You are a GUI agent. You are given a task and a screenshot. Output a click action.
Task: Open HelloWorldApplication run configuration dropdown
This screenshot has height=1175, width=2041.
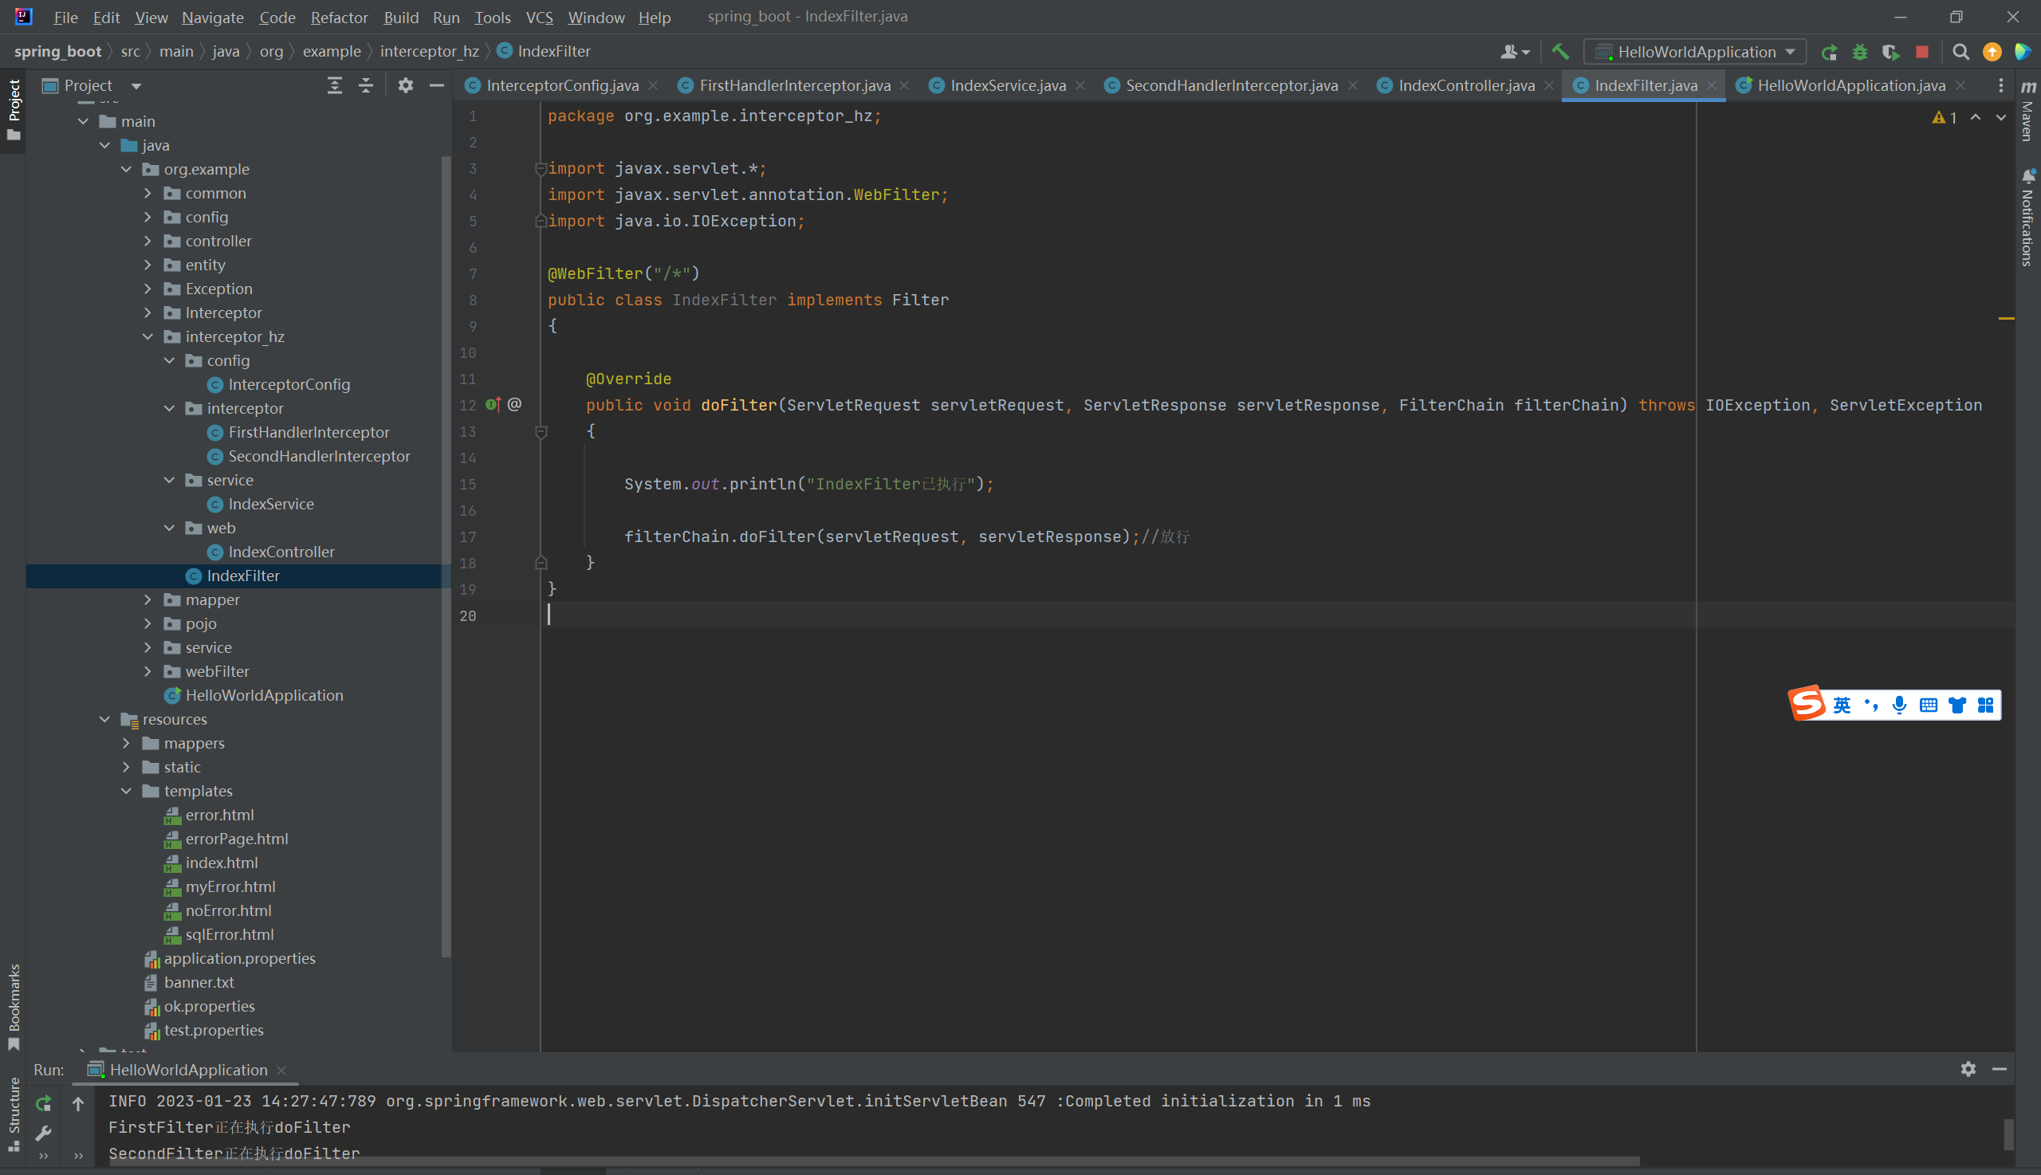pos(1696,52)
